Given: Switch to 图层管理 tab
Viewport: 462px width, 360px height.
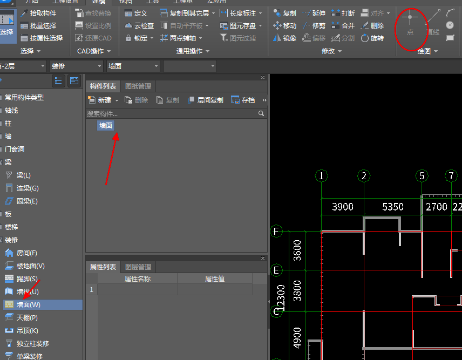Looking at the screenshot, I should tap(138, 267).
